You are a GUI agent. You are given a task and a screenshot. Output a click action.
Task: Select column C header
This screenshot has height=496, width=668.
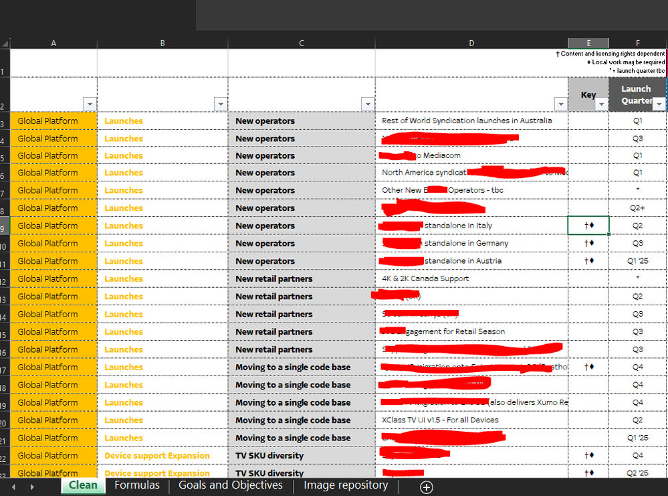coord(302,43)
